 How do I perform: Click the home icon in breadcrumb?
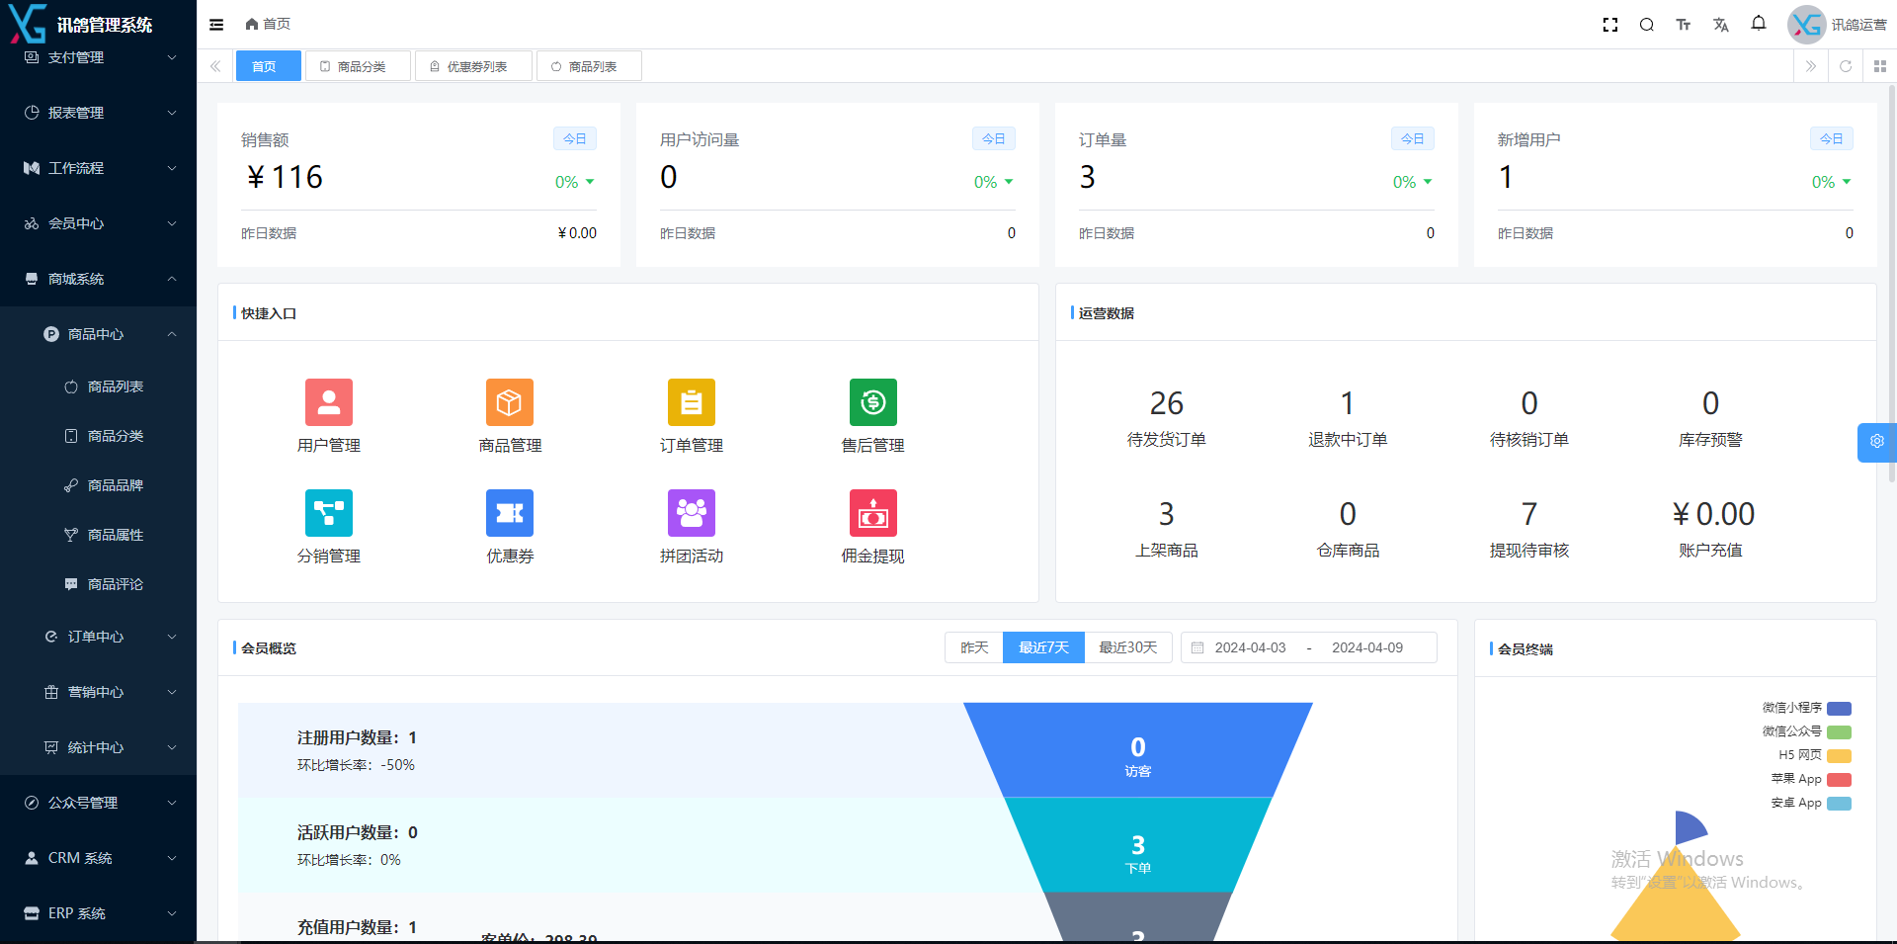[252, 24]
